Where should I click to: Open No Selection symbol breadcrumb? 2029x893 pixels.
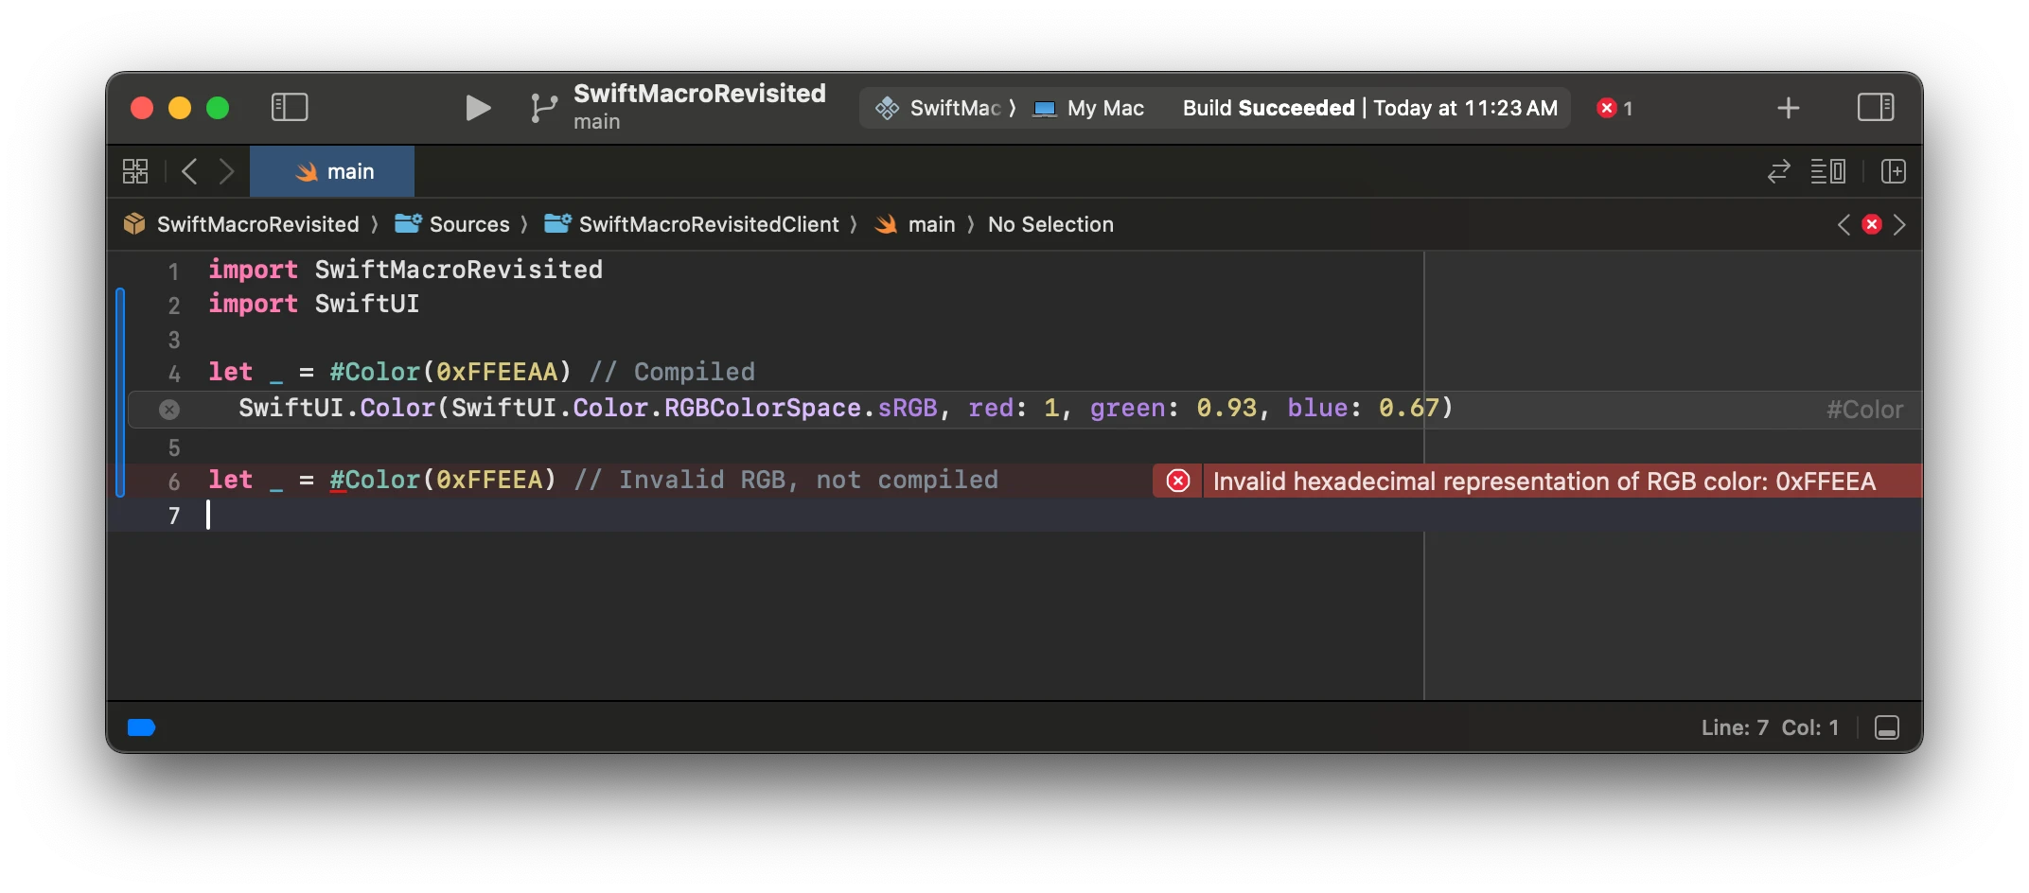tap(1050, 224)
